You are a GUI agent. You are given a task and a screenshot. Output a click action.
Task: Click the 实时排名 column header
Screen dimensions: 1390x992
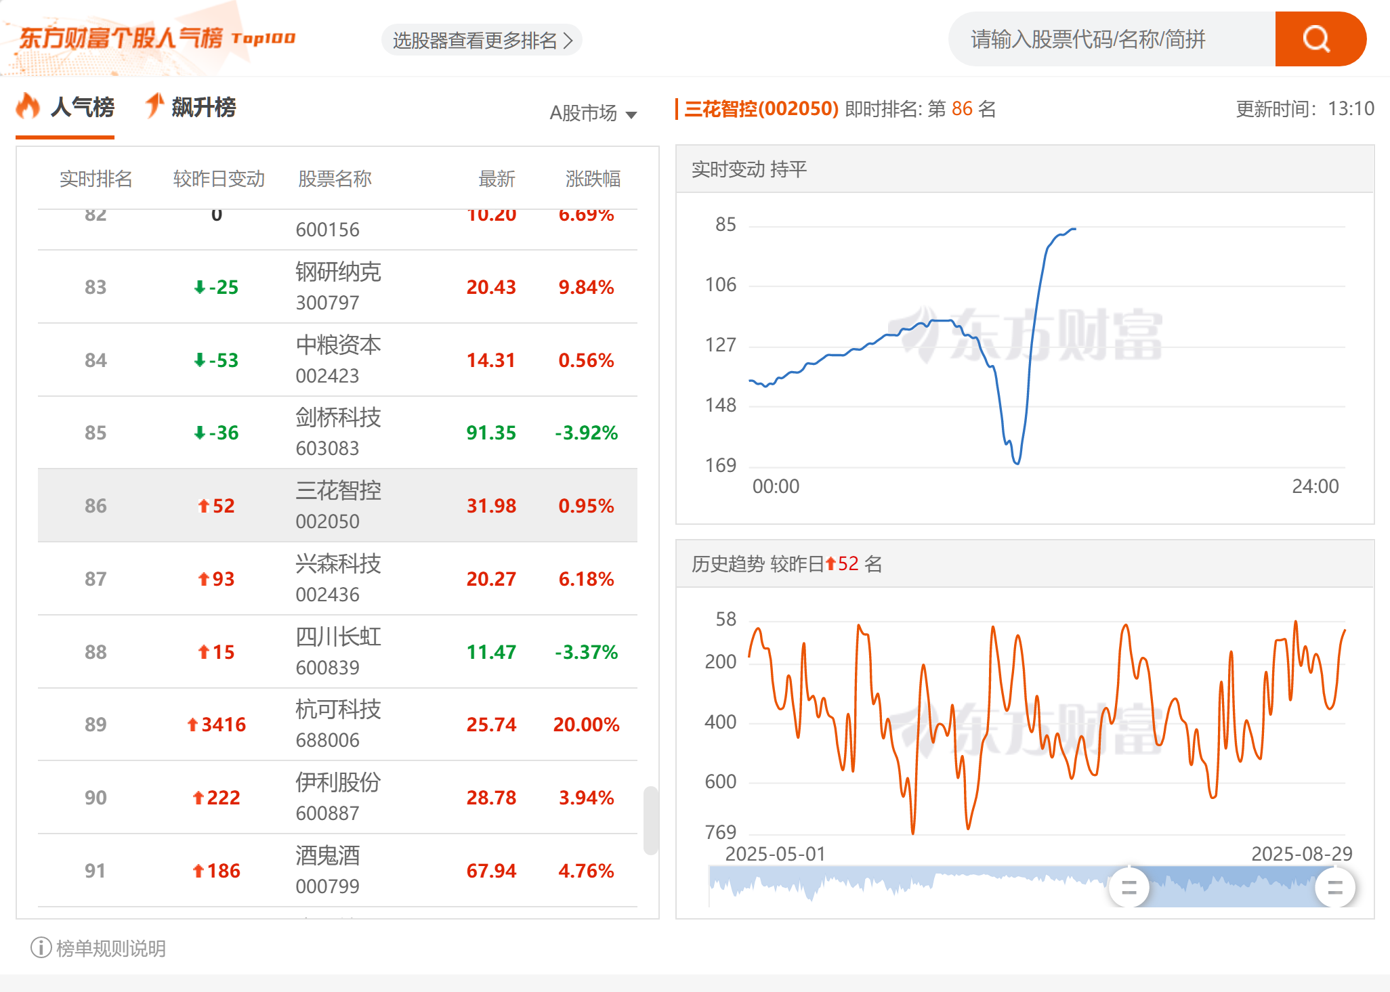[x=96, y=179]
